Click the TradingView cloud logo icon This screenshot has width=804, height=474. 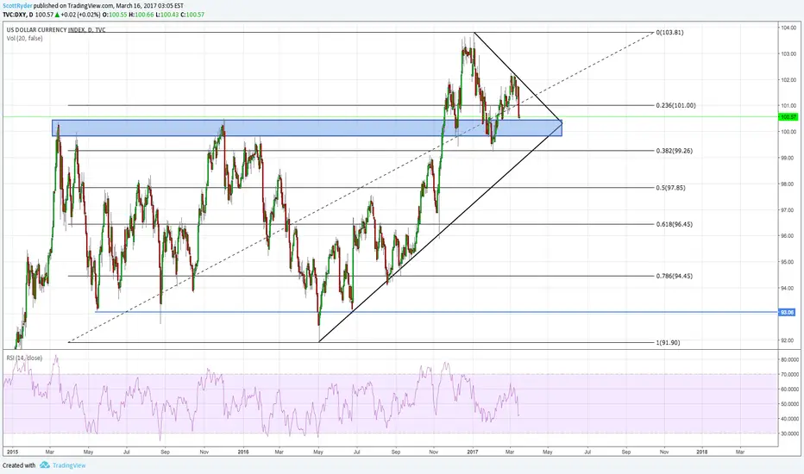pyautogui.click(x=45, y=465)
